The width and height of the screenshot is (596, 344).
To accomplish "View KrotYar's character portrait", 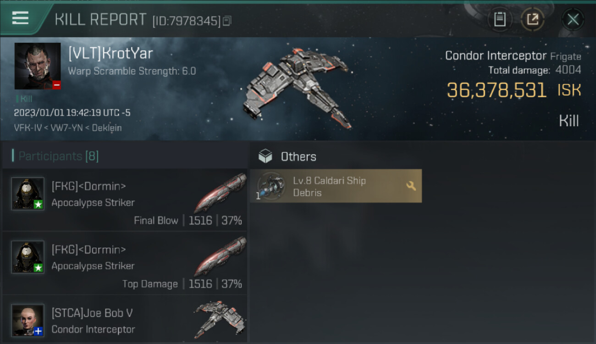I will pos(38,66).
